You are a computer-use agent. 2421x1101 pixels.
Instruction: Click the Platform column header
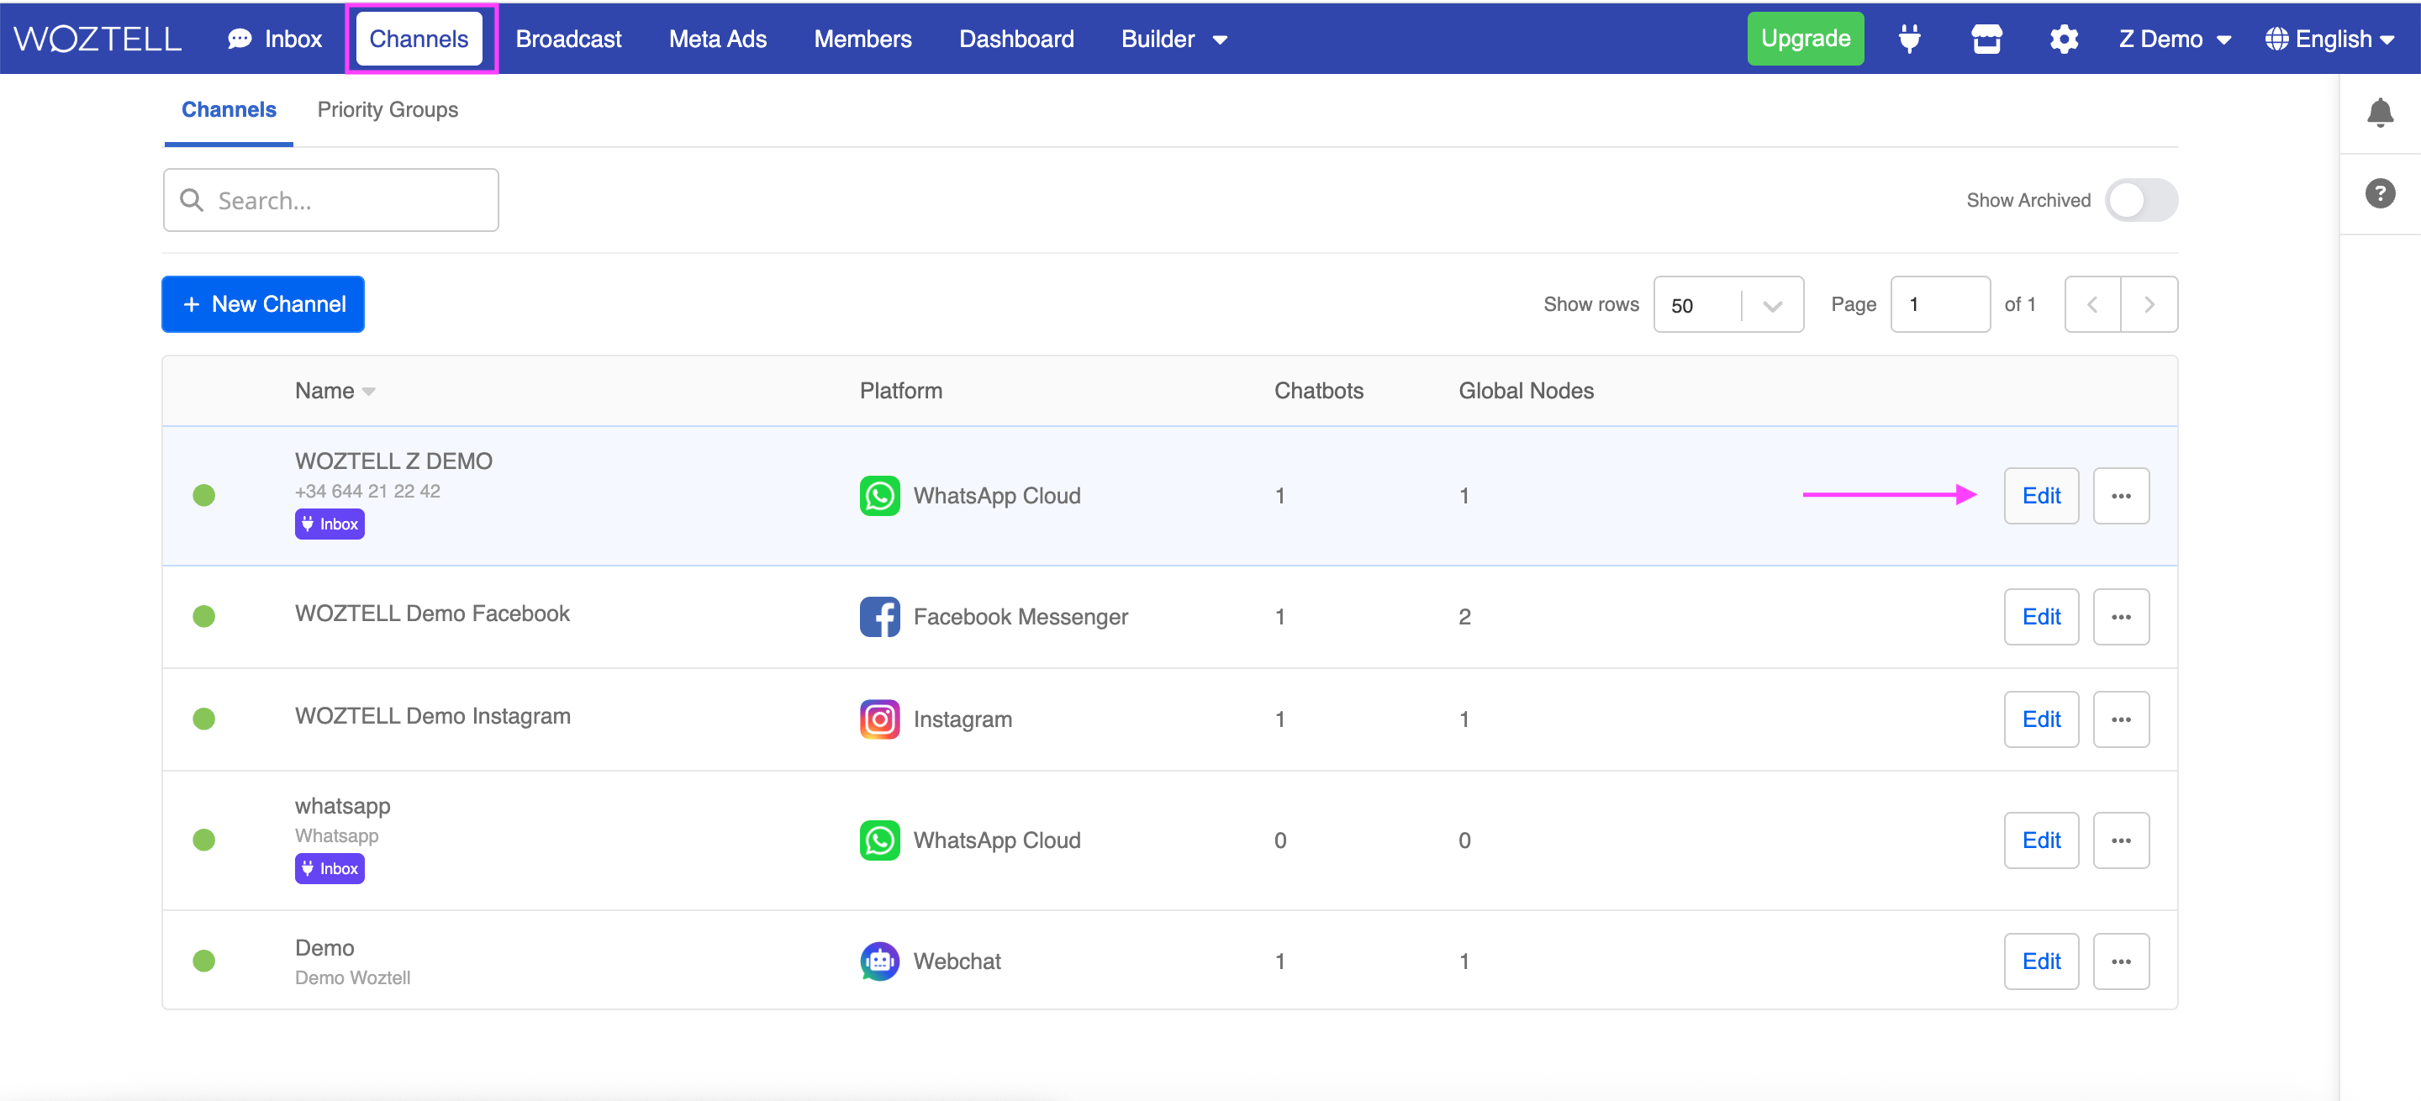click(900, 391)
